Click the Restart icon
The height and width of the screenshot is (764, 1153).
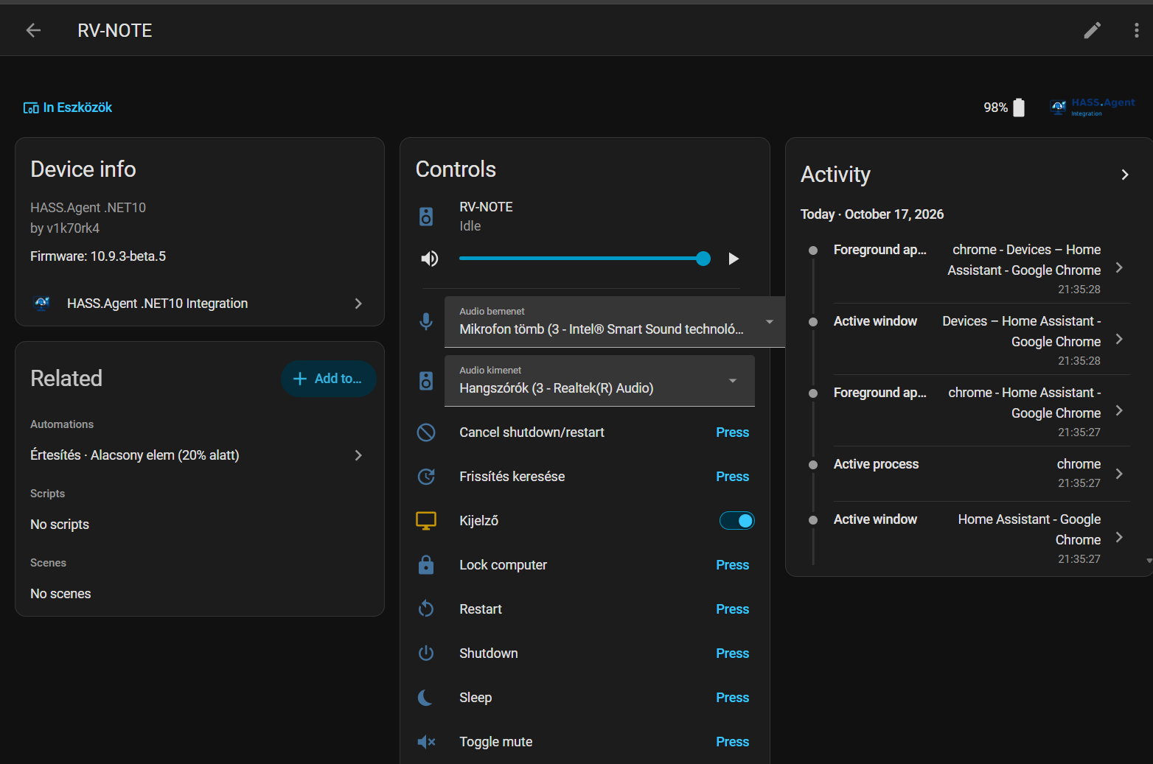426,609
